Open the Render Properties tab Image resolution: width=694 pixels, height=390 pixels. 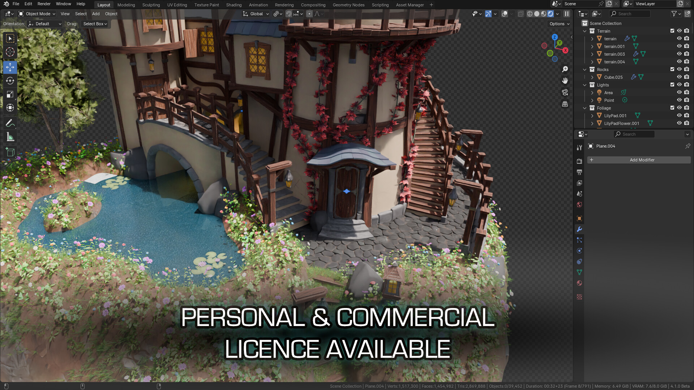point(579,161)
